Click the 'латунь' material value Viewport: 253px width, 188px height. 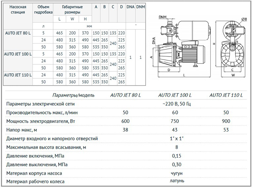[x=177, y=181]
